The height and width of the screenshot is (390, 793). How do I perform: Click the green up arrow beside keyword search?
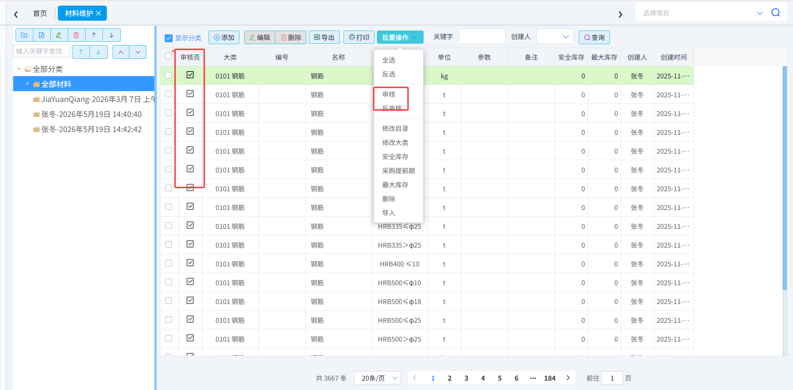81,52
